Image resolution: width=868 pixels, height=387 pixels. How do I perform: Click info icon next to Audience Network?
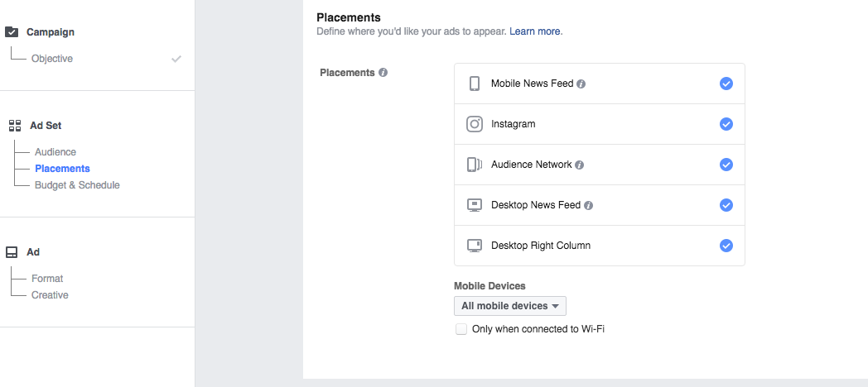pos(580,165)
